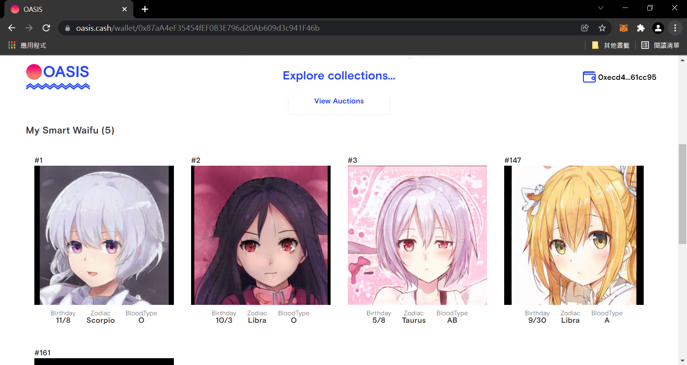Click the blood type A value
The height and width of the screenshot is (365, 687).
[x=607, y=321]
